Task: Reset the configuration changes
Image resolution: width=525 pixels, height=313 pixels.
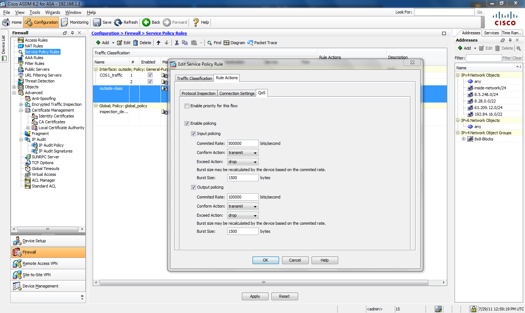Action: point(285,296)
